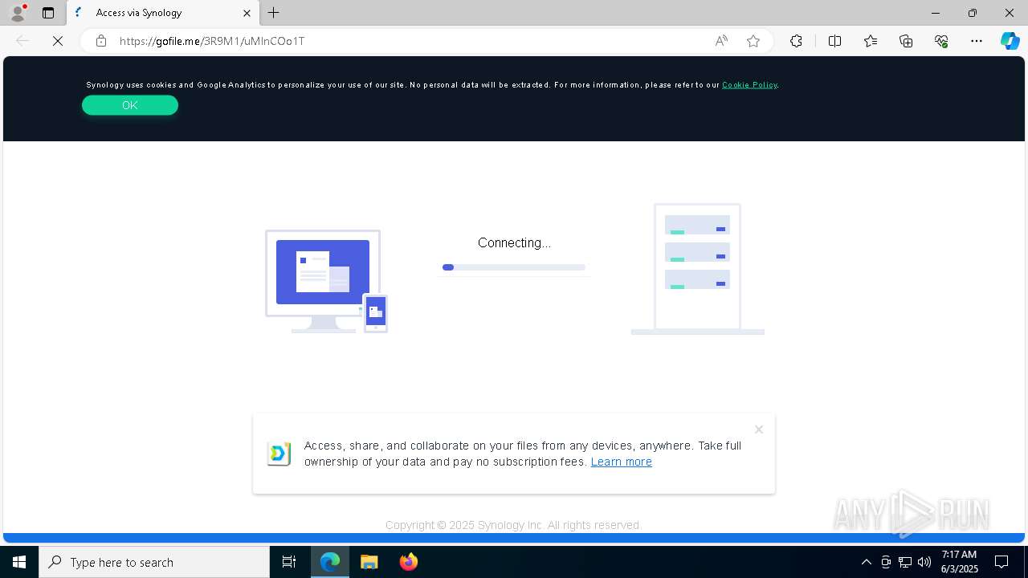
Task: Select the Access via Synology tab
Action: coord(163,13)
